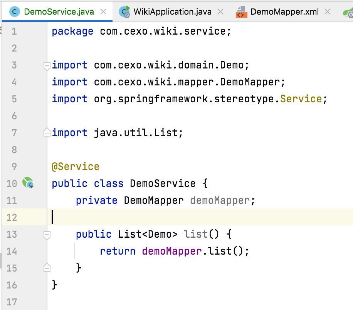Viewport: 353px width, 310px height.
Task: Click the WikiApplication.java runnable class icon
Action: pos(124,12)
